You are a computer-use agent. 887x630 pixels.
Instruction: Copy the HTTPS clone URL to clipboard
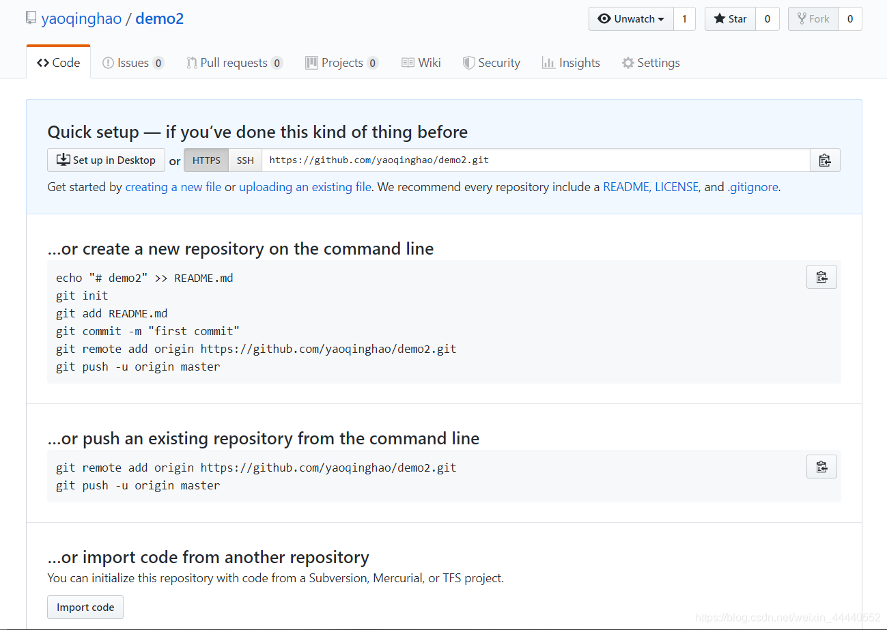pyautogui.click(x=825, y=160)
